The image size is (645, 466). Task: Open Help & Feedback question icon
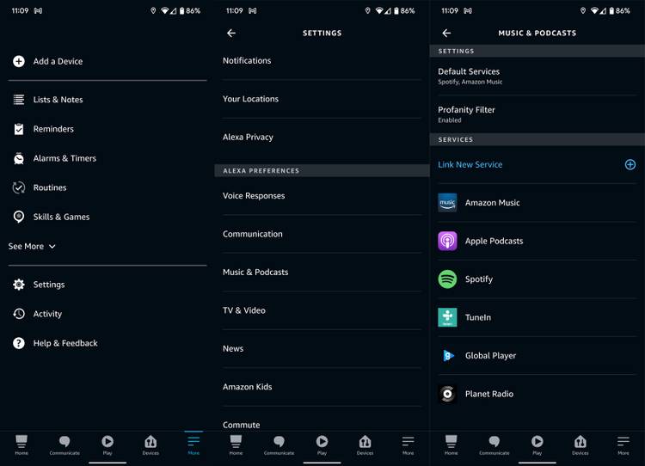coord(19,343)
